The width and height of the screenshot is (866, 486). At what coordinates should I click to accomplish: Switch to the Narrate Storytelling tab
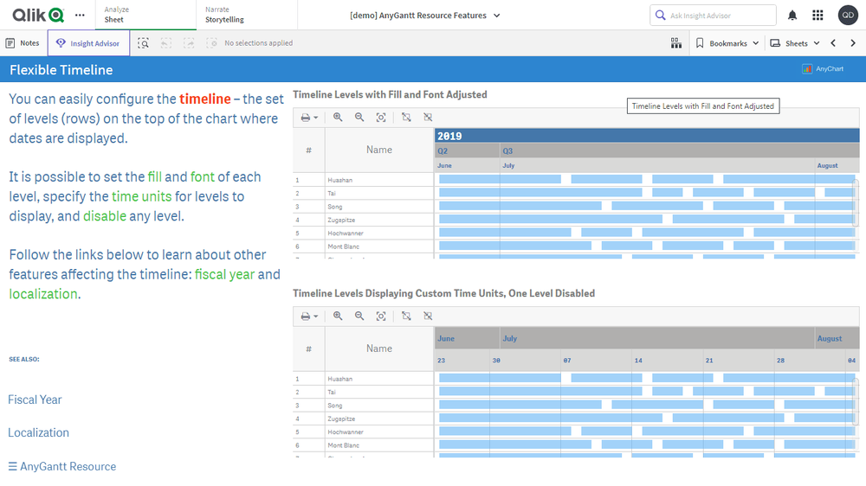224,15
